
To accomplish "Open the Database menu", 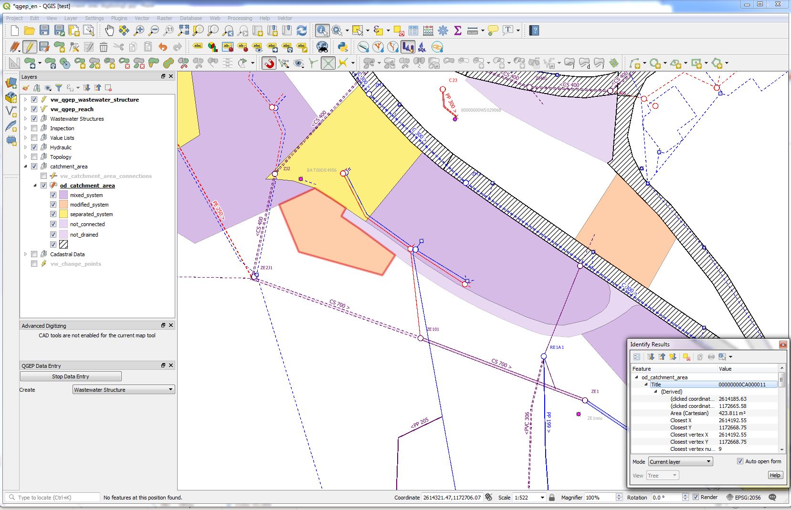I will pos(191,18).
